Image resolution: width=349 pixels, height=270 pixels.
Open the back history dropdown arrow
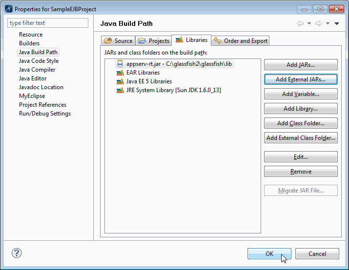(x=309, y=23)
